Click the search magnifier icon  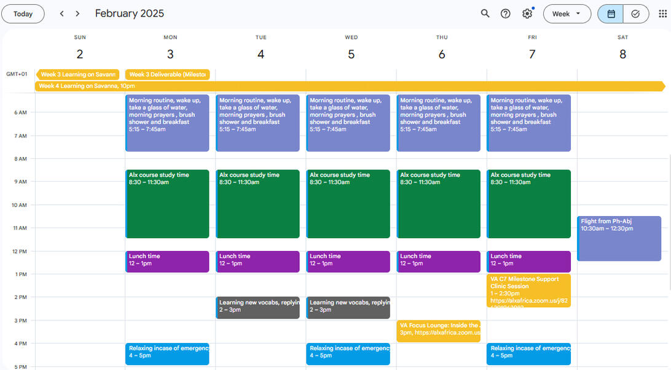click(485, 13)
